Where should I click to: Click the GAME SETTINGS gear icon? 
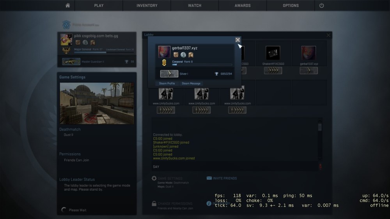pyautogui.click(x=154, y=178)
